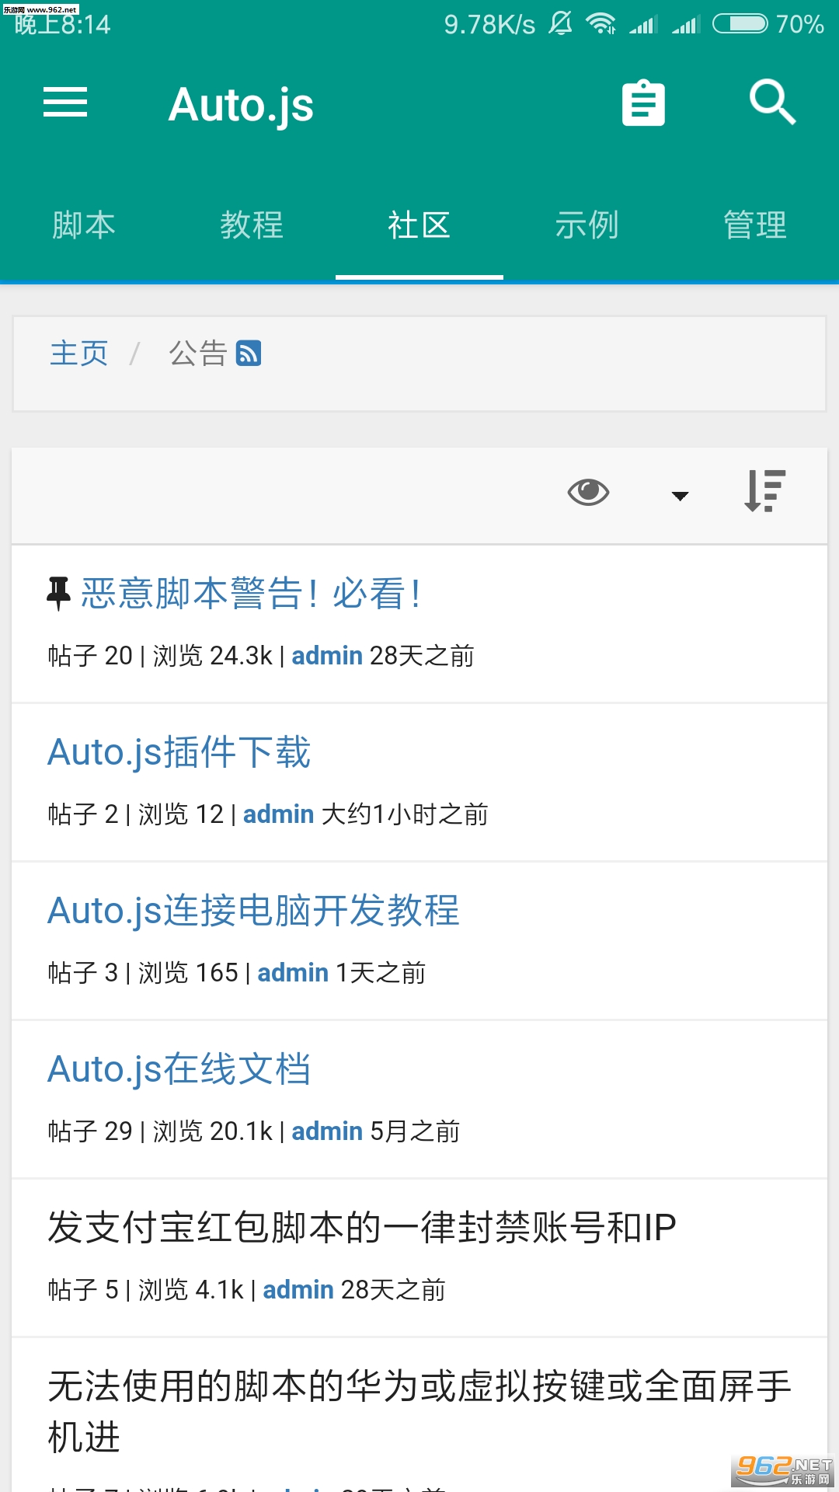Open the 示例 tab
Screen dimensions: 839x1492
click(587, 225)
